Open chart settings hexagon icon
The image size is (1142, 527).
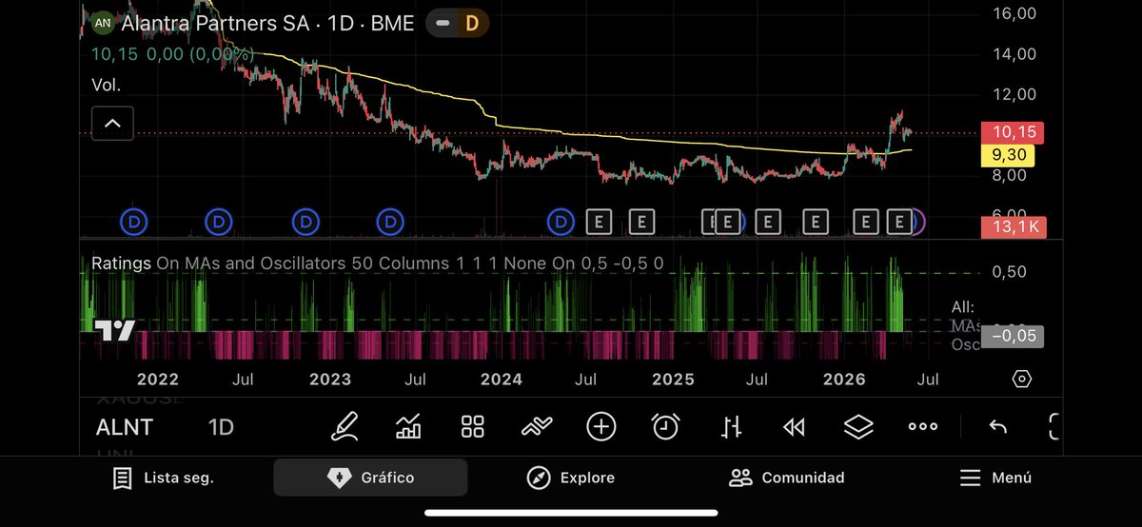tap(1021, 379)
